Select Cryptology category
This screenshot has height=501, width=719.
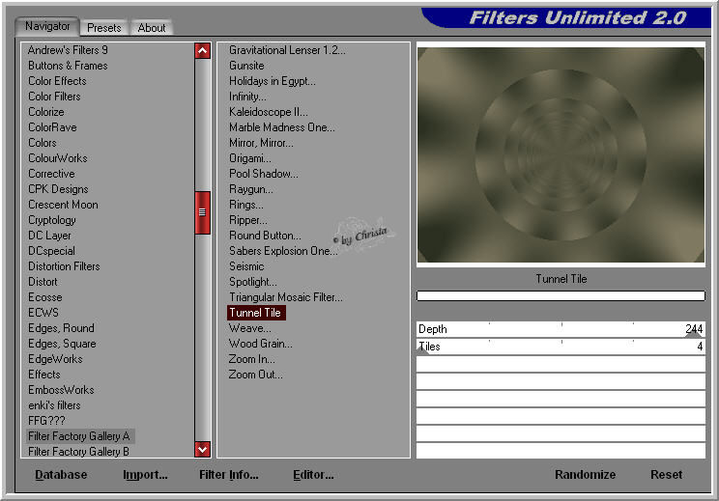[x=52, y=220]
